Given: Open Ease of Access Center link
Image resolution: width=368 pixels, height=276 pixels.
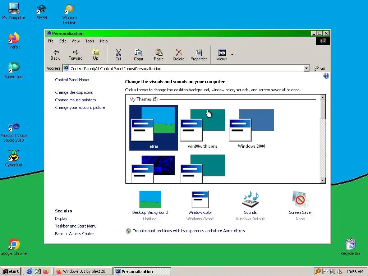Looking at the screenshot, I should (74, 234).
